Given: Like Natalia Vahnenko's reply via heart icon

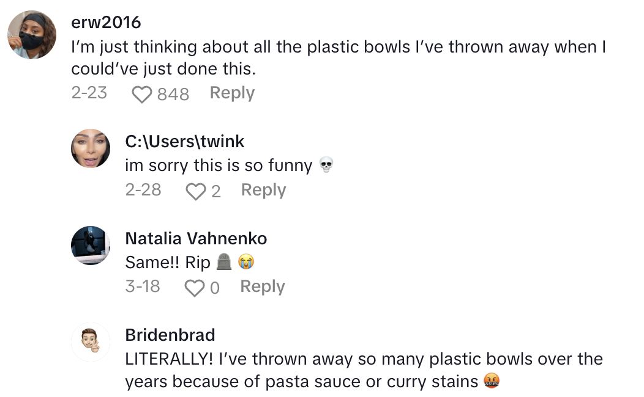Looking at the screenshot, I should click(x=194, y=288).
